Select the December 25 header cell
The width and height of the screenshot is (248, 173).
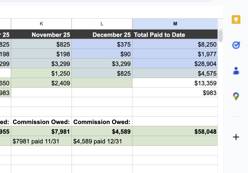pyautogui.click(x=102, y=35)
